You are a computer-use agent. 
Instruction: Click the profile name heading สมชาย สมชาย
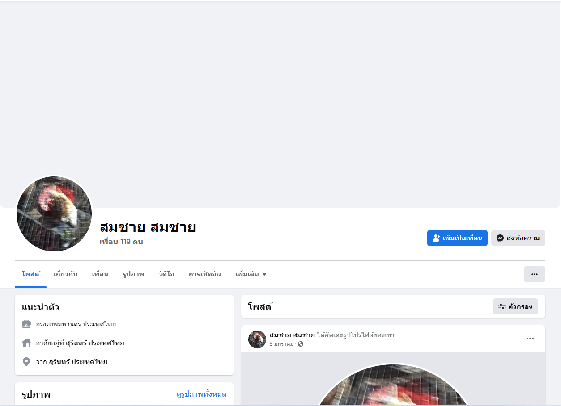tap(148, 227)
